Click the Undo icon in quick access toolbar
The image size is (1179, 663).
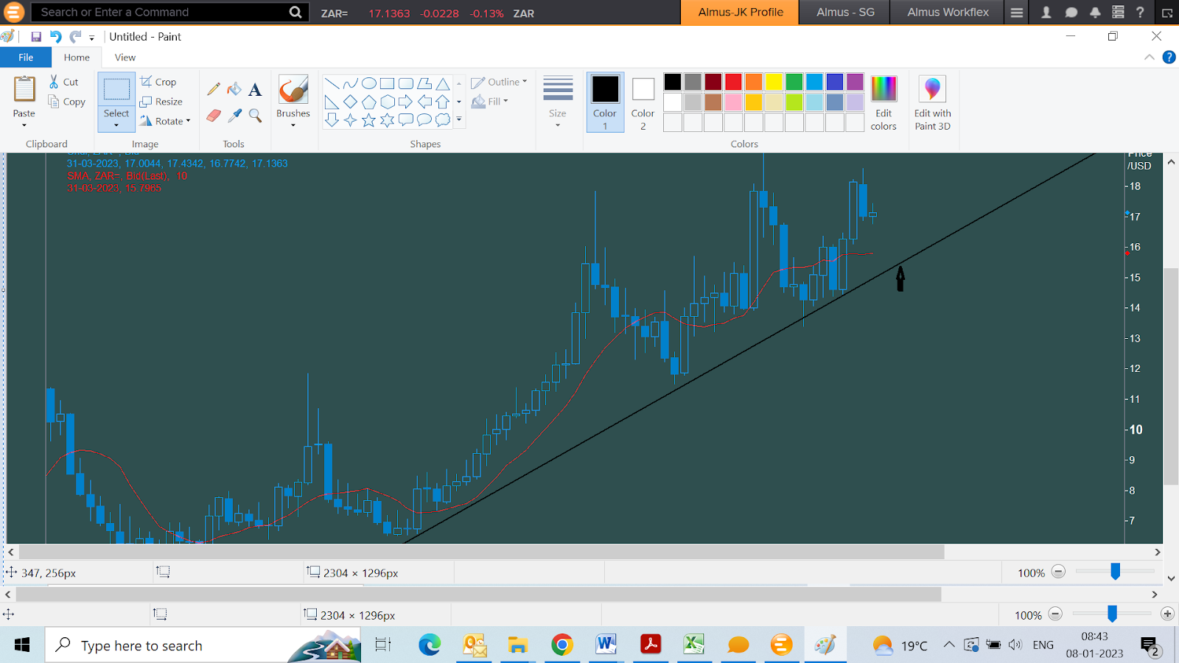point(55,37)
